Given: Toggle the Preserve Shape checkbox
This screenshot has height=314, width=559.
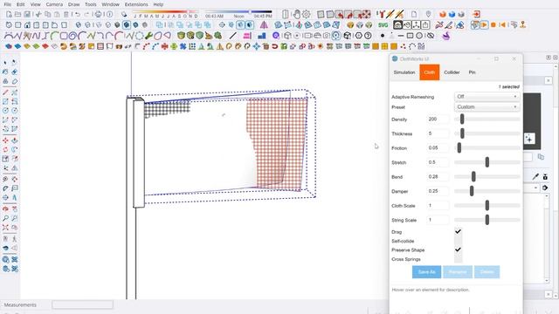Looking at the screenshot, I should (x=458, y=250).
